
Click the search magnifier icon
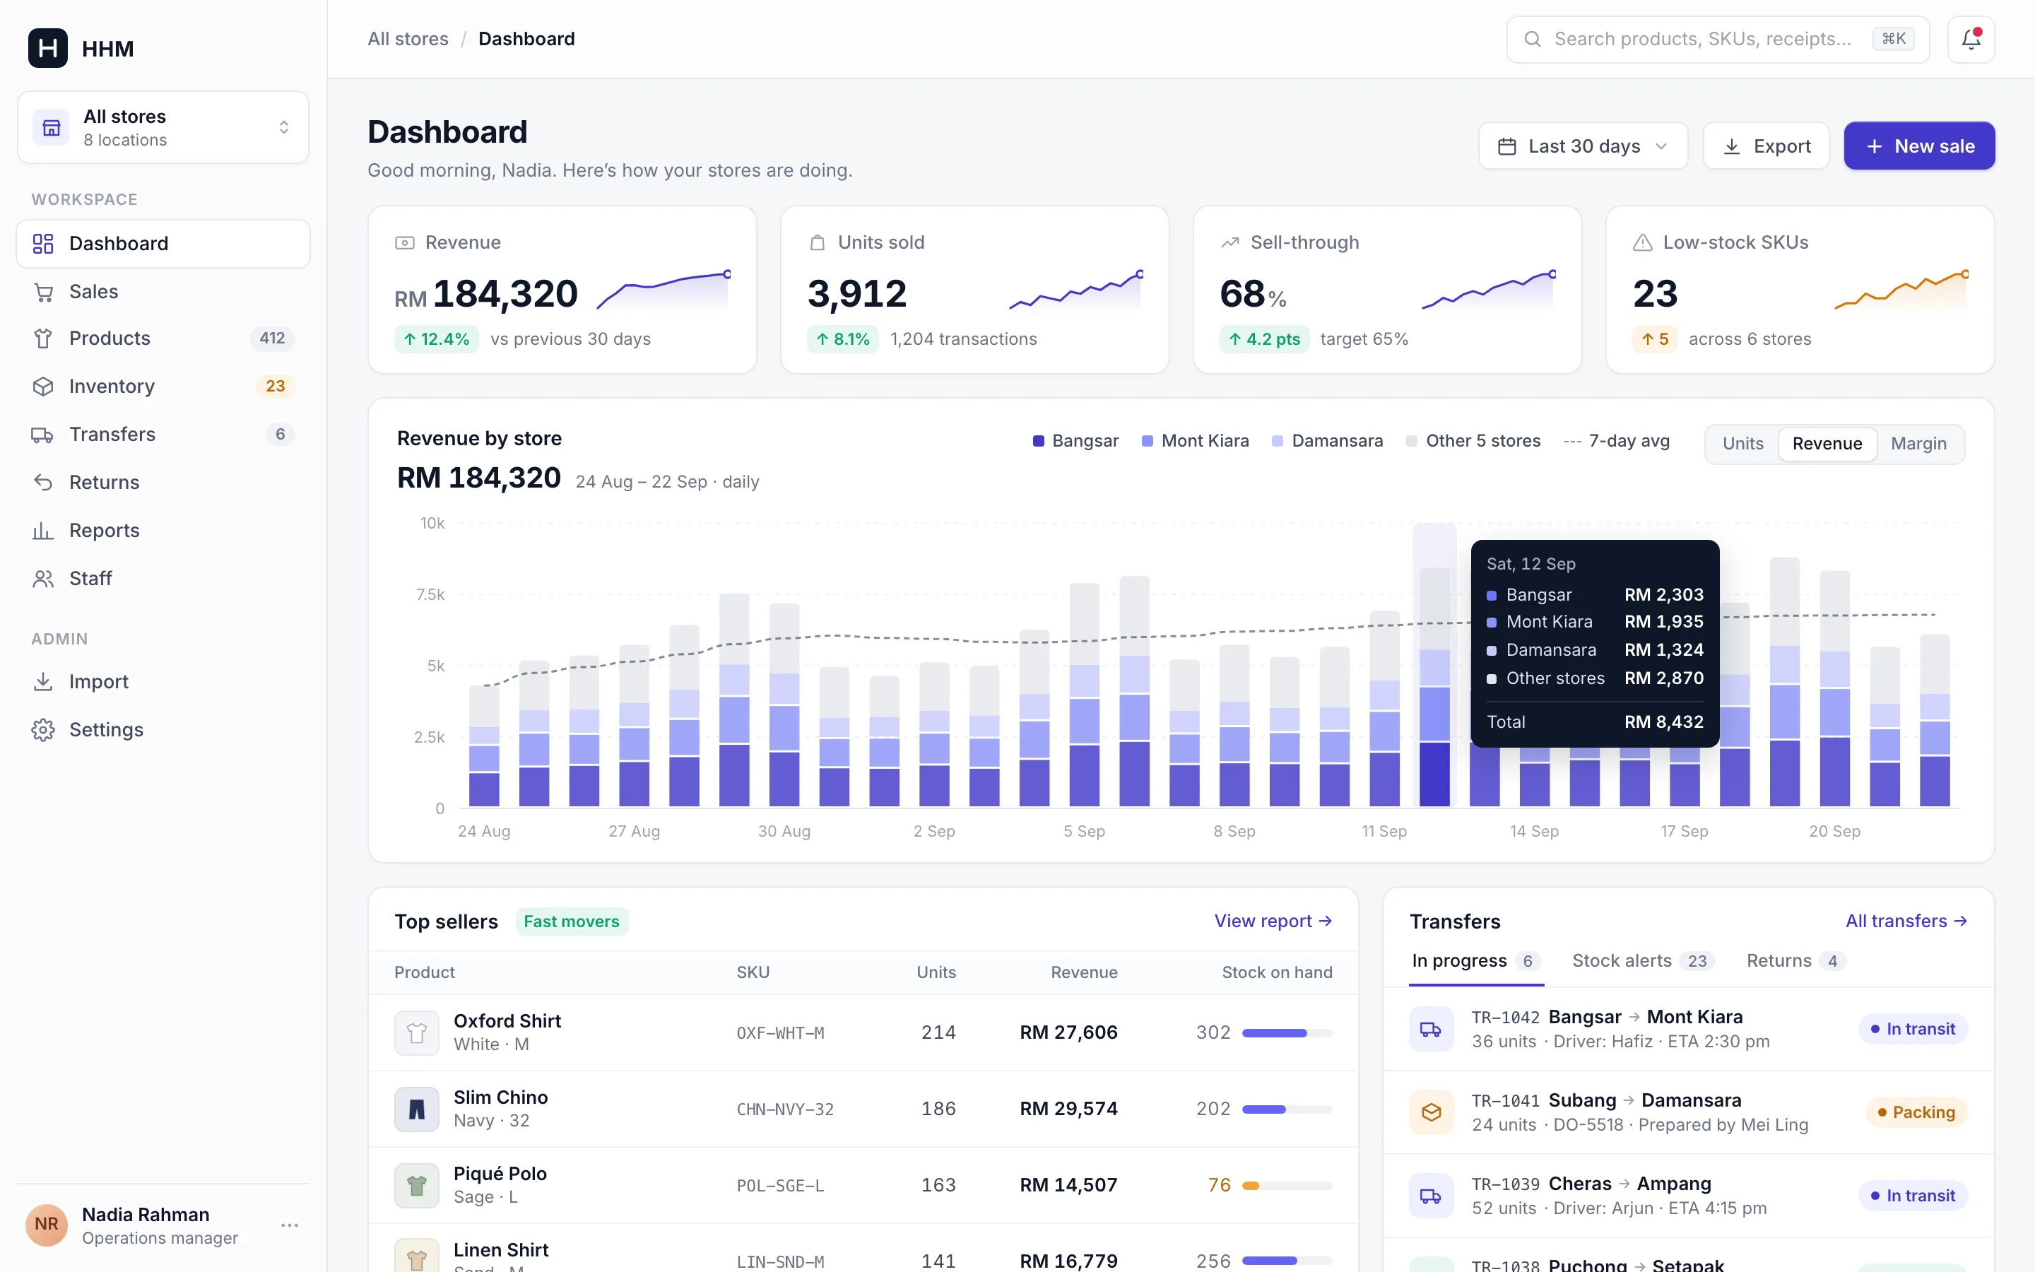click(1532, 39)
